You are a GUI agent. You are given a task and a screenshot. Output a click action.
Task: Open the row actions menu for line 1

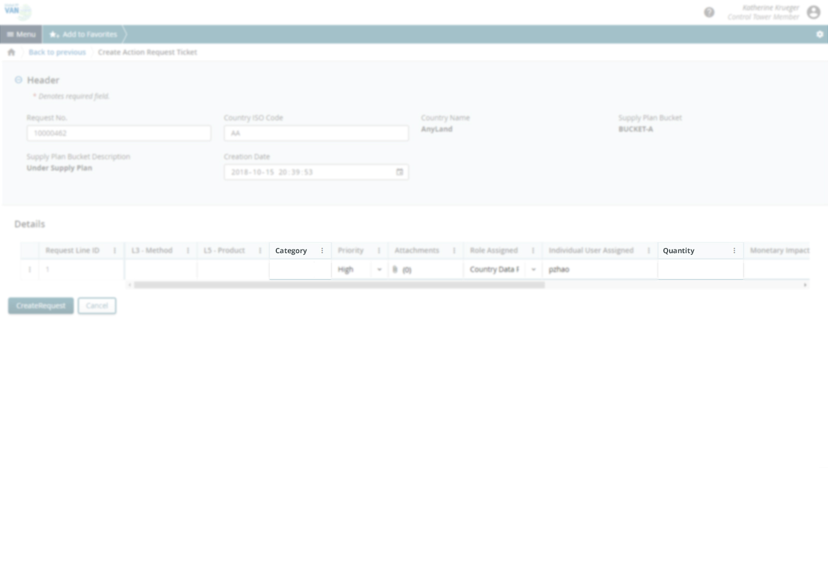(29, 270)
